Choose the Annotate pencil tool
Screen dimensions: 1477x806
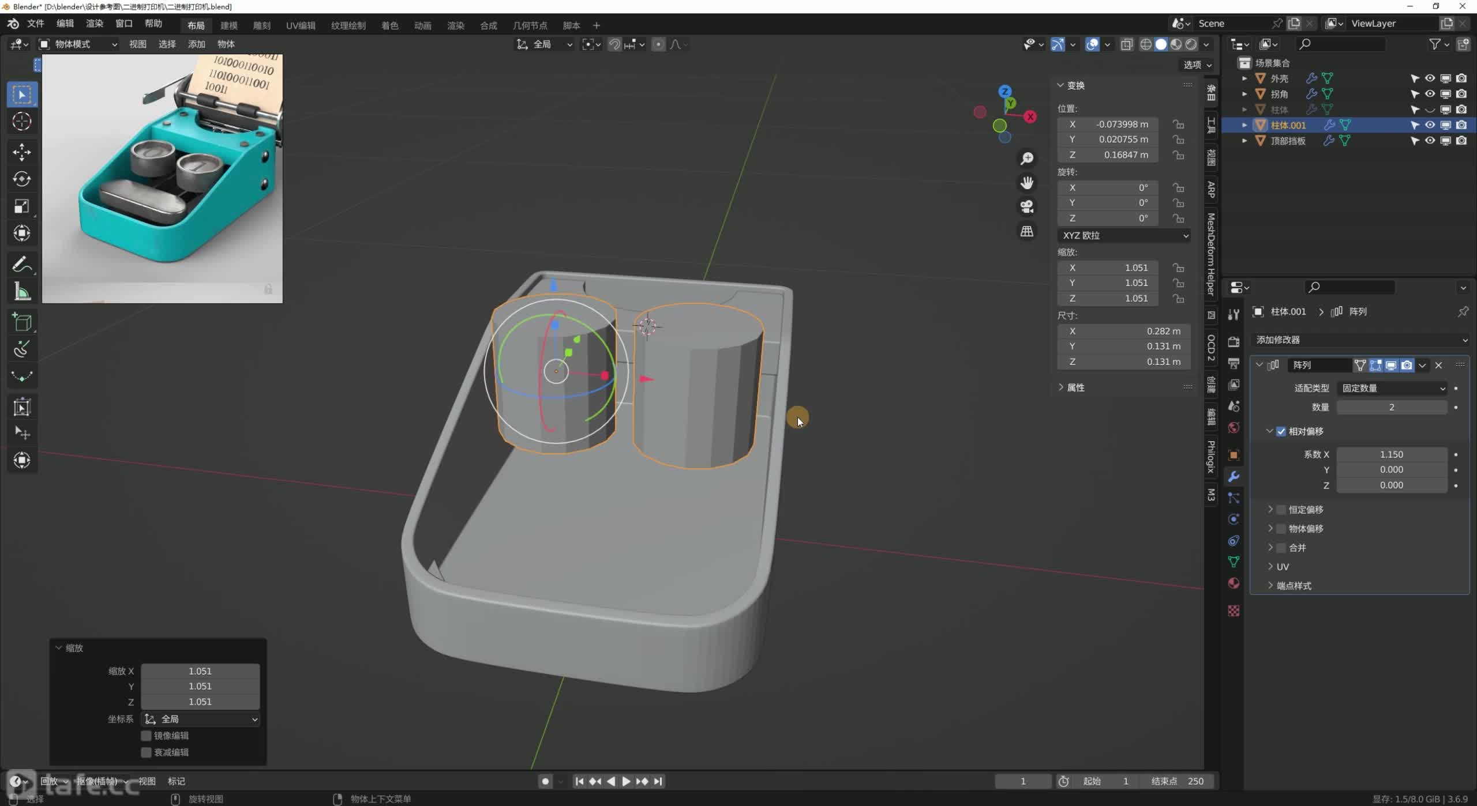click(22, 265)
